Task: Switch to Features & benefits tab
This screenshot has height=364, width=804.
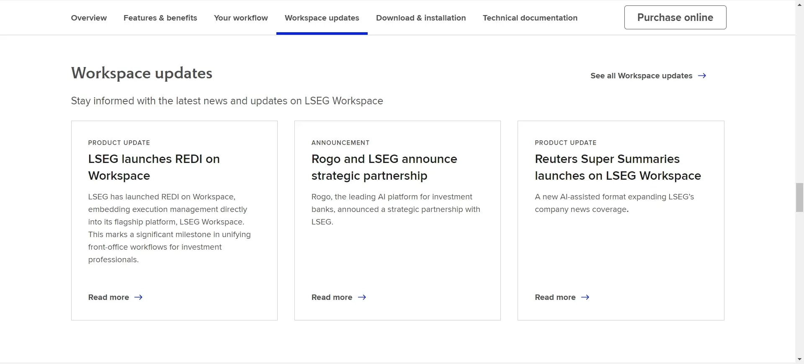Action: click(x=160, y=18)
